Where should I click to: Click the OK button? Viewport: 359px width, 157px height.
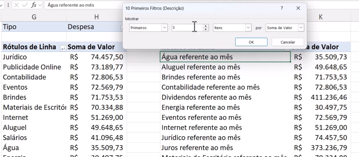(x=251, y=42)
